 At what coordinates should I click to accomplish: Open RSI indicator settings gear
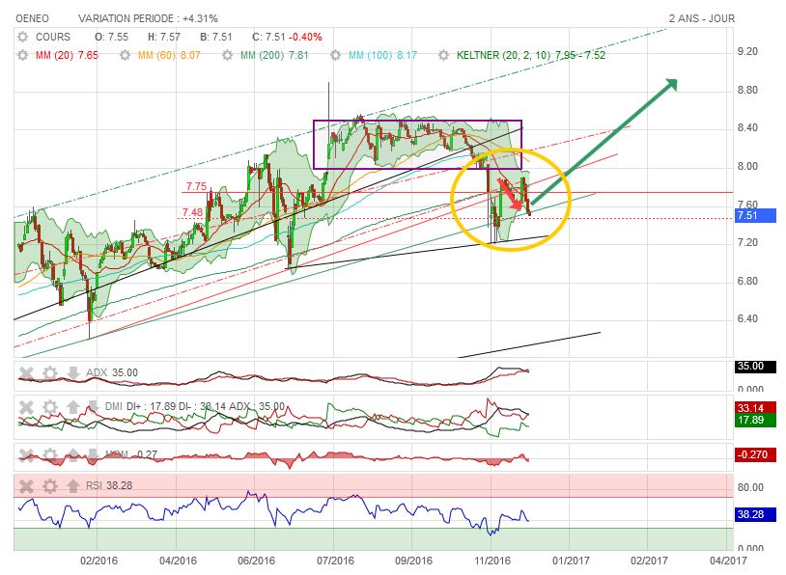[x=49, y=486]
